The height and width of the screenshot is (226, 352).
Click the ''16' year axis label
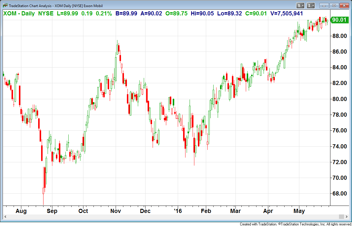pyautogui.click(x=177, y=211)
